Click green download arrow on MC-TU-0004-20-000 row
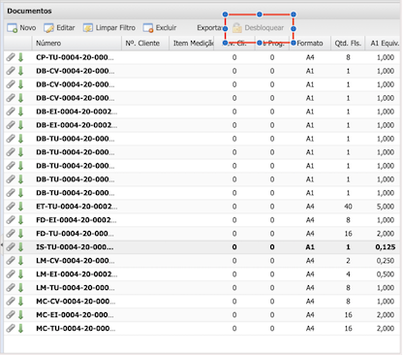This screenshot has width=403, height=355. [x=20, y=329]
